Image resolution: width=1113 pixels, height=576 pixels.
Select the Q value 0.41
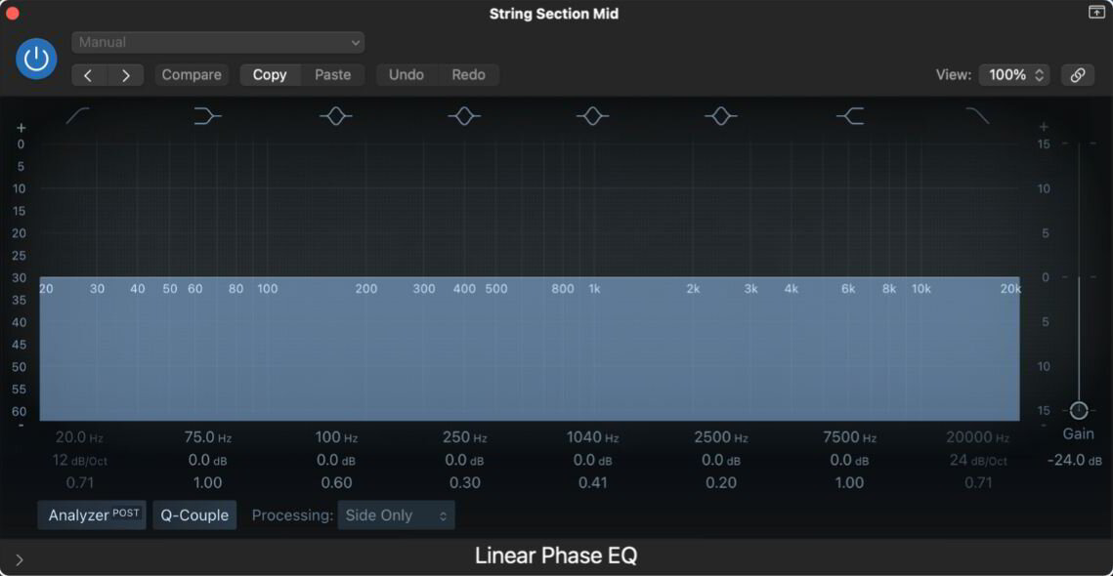point(593,483)
